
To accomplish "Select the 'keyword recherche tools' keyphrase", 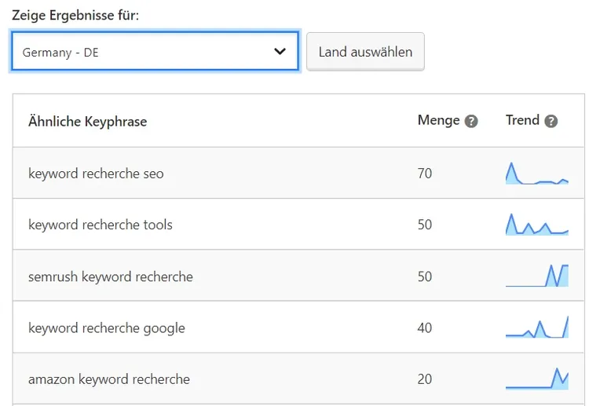I will pos(101,225).
